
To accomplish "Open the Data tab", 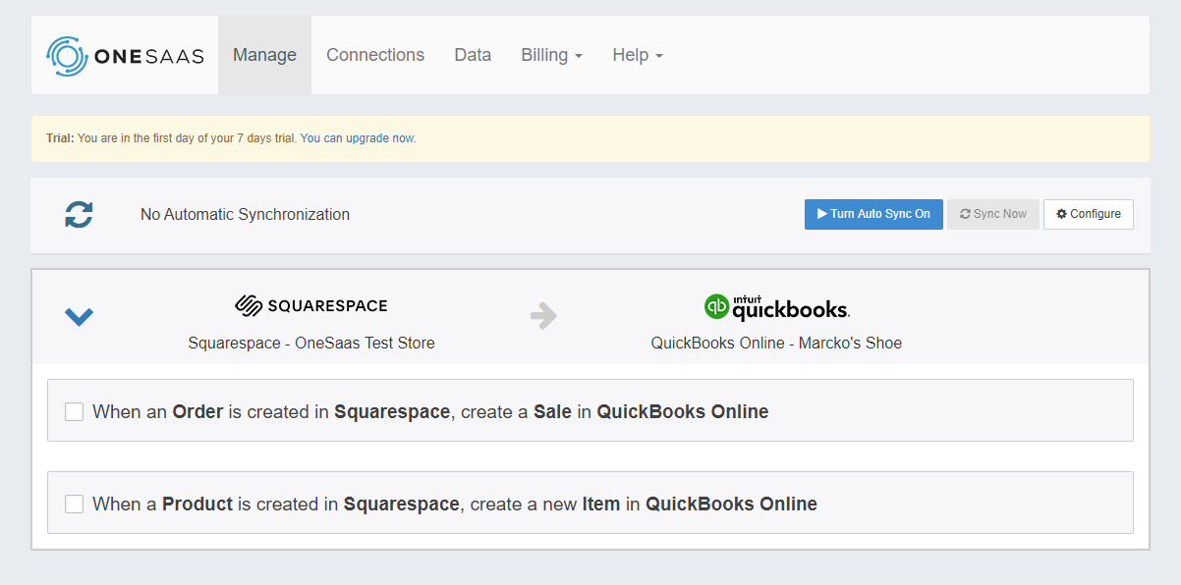I will pyautogui.click(x=473, y=55).
